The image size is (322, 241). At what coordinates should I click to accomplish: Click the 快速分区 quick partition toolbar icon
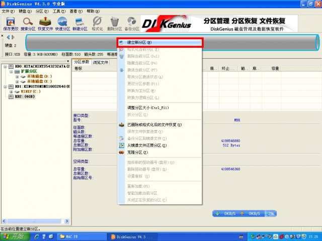click(62, 24)
